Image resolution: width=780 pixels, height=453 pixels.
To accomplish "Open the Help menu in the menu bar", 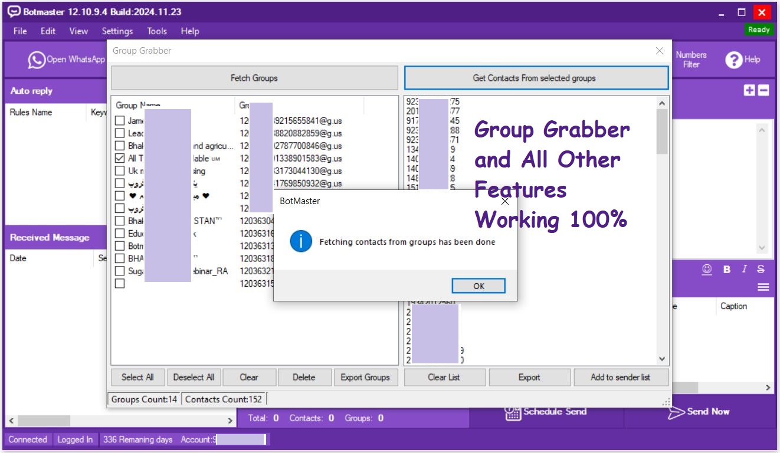I will click(x=190, y=31).
